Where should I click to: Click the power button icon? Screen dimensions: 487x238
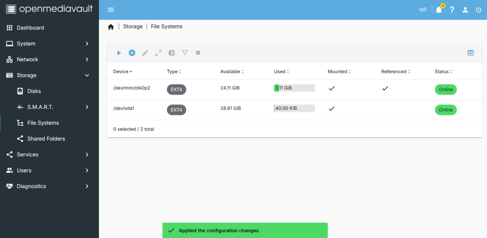click(x=478, y=10)
